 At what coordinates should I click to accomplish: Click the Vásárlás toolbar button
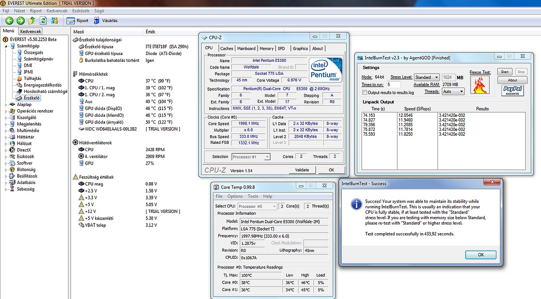point(105,20)
